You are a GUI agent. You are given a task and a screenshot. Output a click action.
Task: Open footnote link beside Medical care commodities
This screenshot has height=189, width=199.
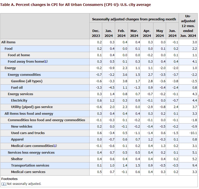point(55,146)
